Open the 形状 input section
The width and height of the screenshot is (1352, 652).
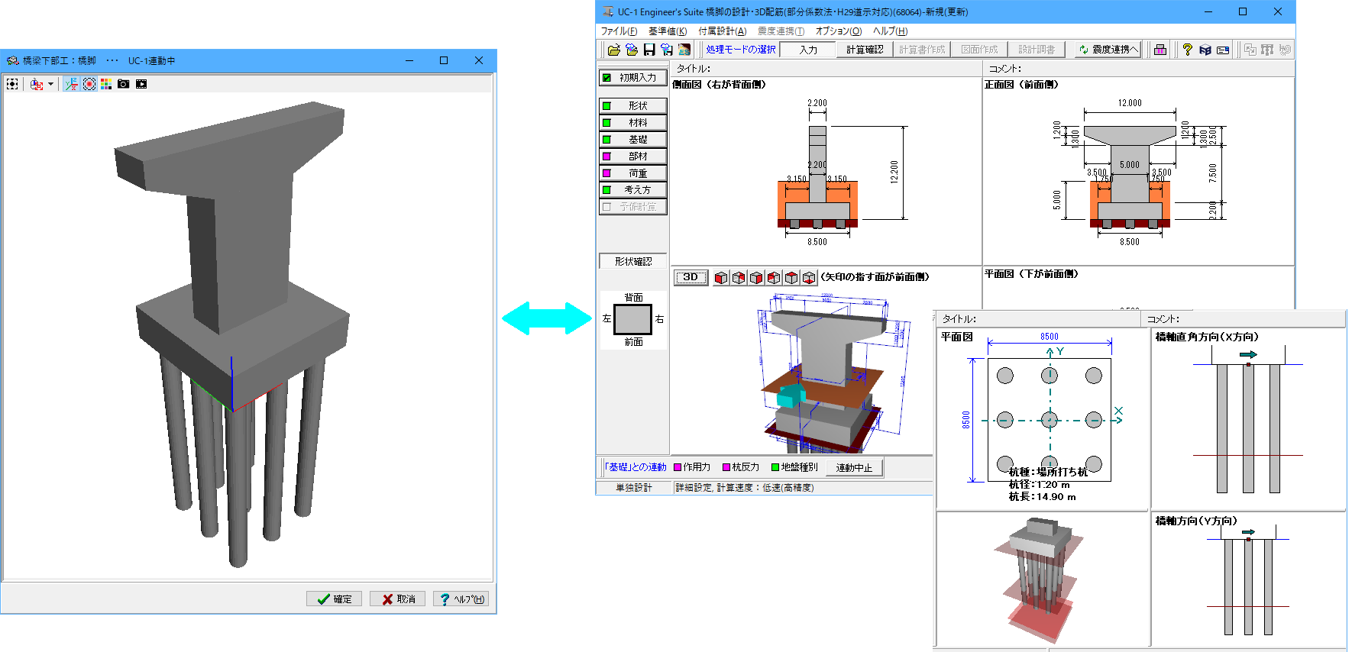(633, 105)
